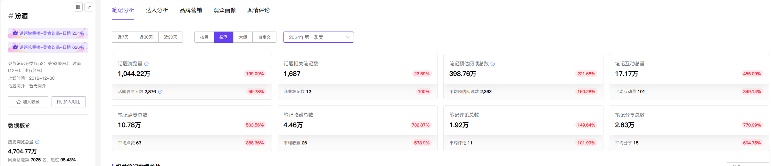771x166 pixels.
Task: Click the 455.09% growth badge
Action: pos(752,74)
